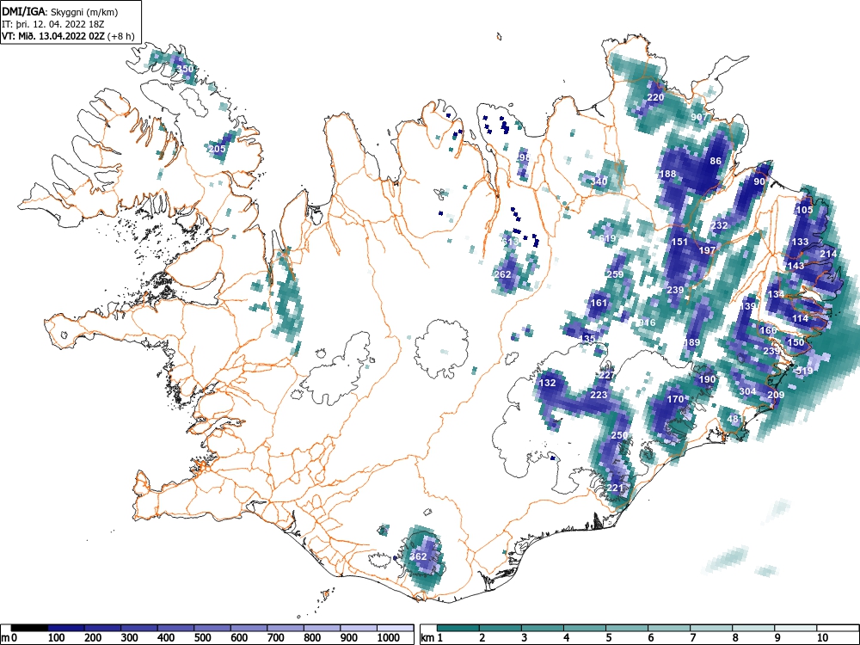Click the visibility value '188'
The image size is (860, 645).
coord(668,175)
